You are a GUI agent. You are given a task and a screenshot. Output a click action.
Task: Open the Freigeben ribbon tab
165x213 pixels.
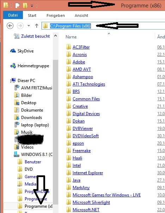pyautogui.click(x=56, y=15)
